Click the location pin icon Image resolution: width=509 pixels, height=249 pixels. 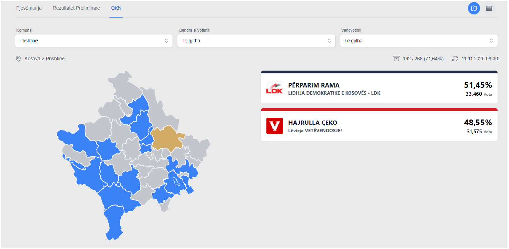[x=18, y=59]
